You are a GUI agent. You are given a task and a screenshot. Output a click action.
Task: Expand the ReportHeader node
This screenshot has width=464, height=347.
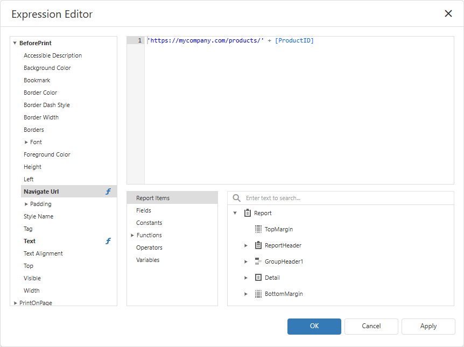pos(245,245)
